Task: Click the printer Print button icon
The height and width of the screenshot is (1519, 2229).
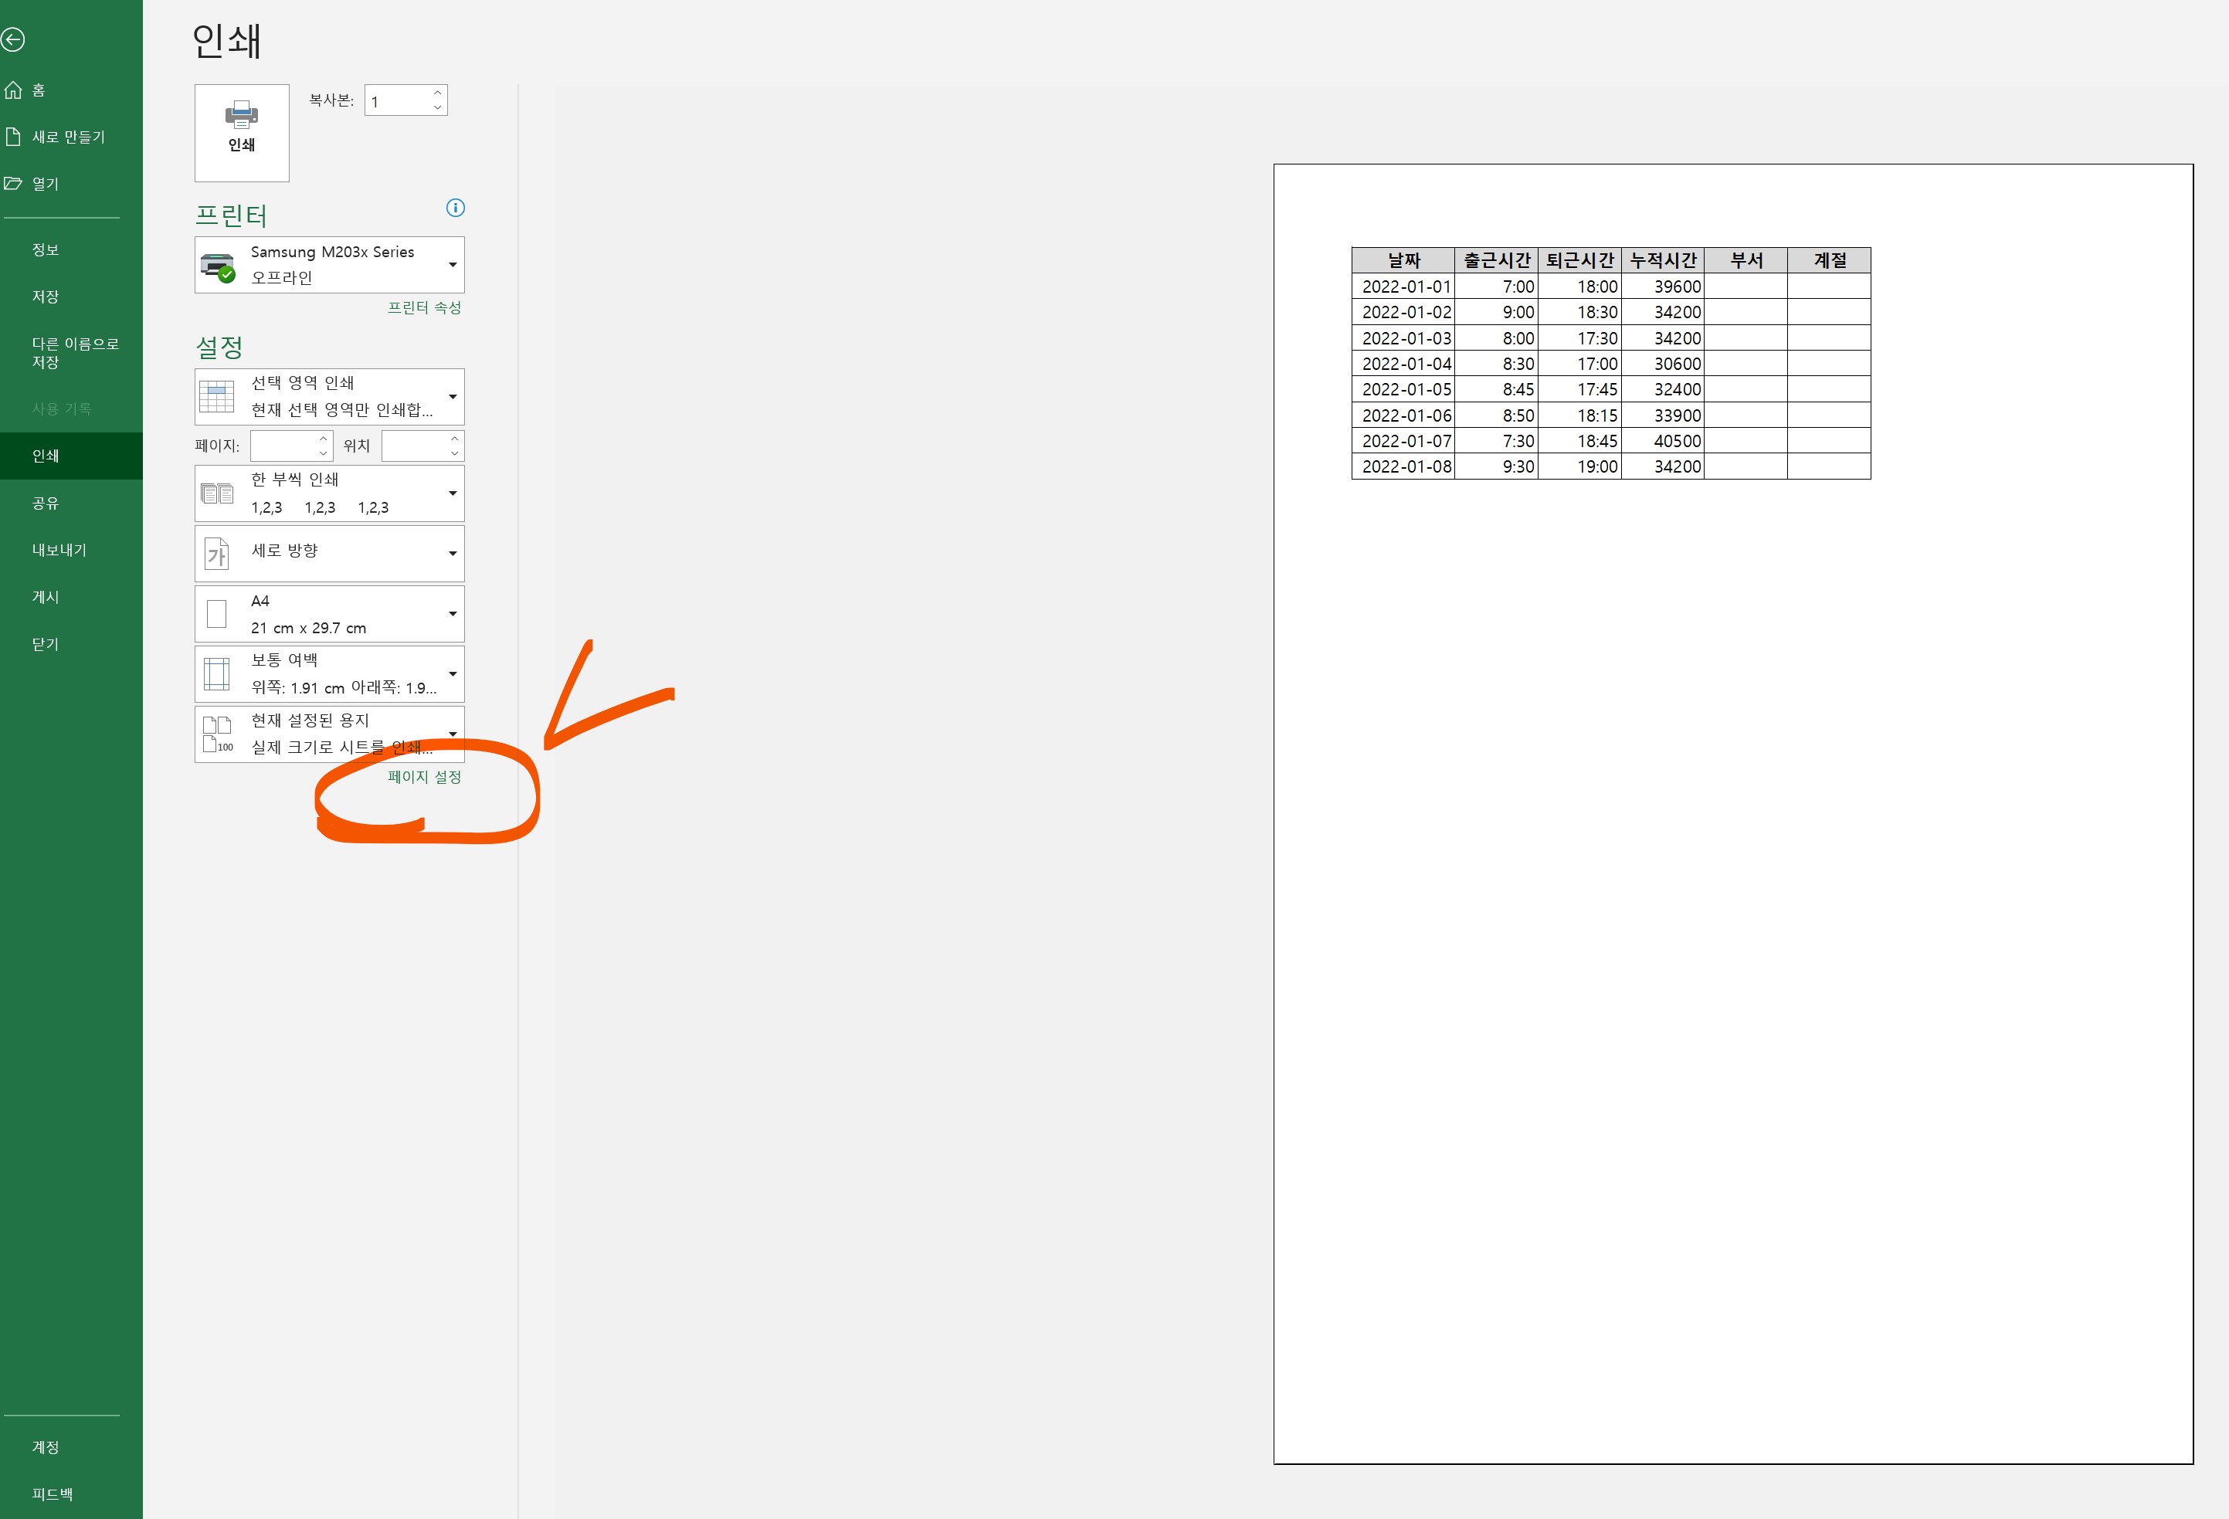Action: 241,115
